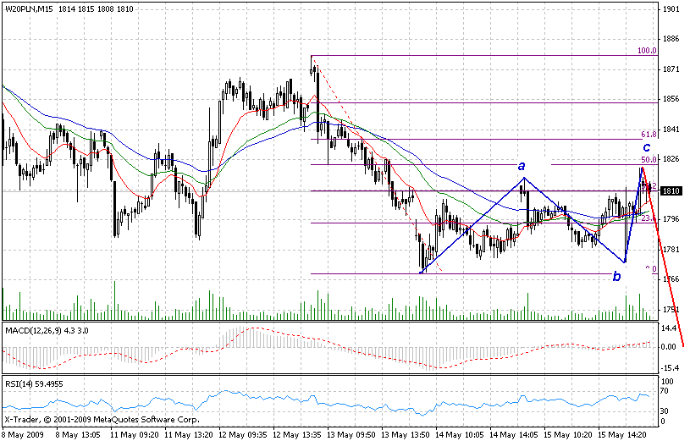Select the 1781 price axis label
690x441 pixels.
coord(671,250)
